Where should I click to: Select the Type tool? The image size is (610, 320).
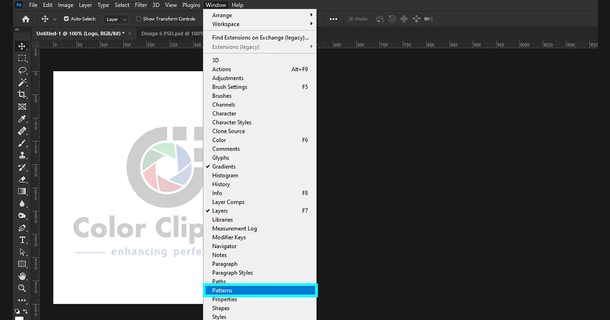21,240
